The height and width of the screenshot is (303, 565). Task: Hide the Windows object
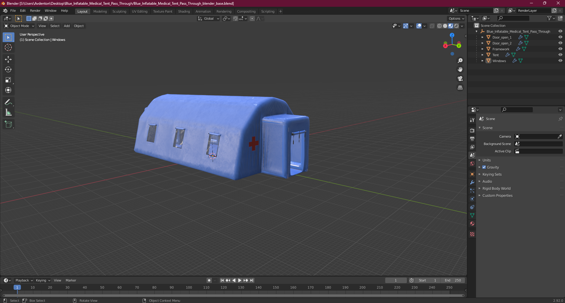[560, 61]
